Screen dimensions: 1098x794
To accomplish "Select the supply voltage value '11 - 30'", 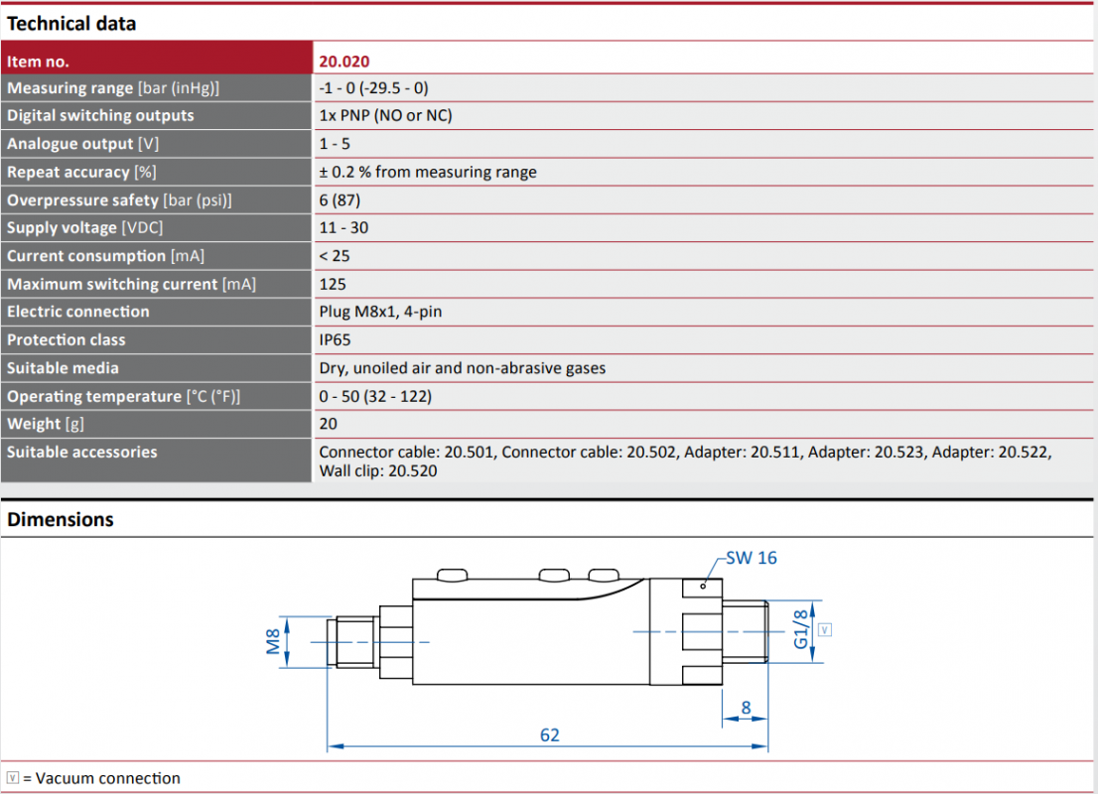I will click(343, 228).
